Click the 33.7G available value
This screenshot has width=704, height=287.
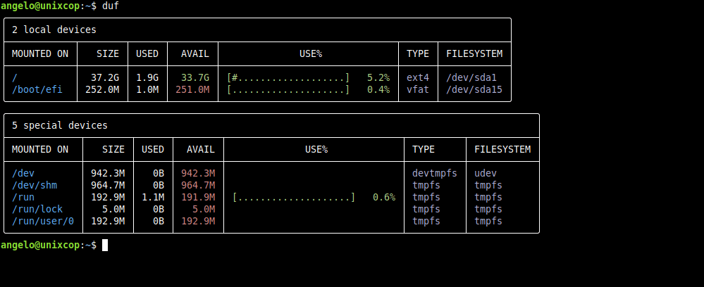(195, 77)
